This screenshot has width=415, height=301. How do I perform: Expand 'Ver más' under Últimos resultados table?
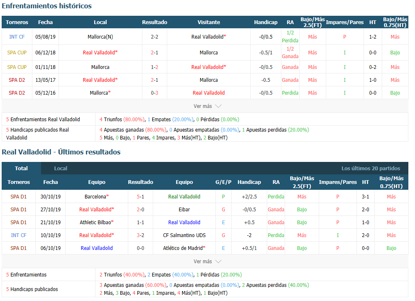[207, 262]
